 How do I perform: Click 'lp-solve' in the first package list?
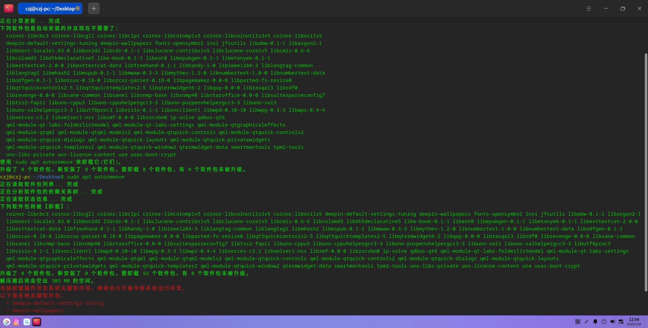(182, 117)
